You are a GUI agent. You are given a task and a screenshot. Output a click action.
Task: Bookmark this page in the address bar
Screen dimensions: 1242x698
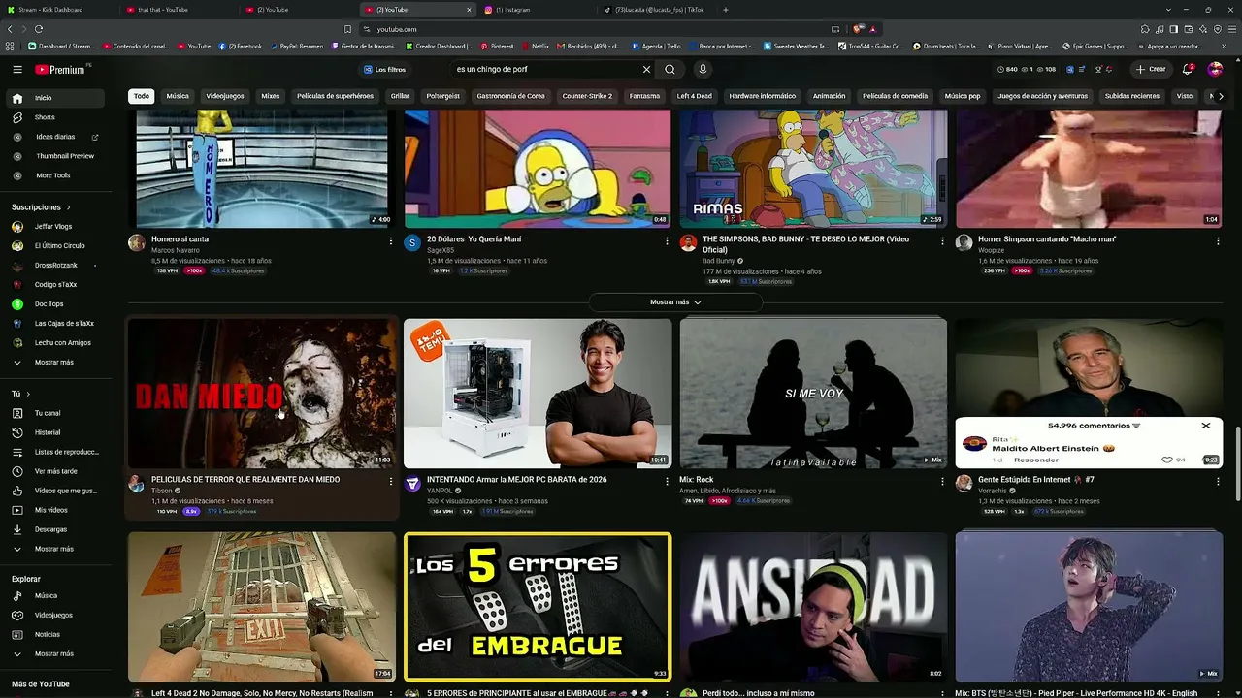pyautogui.click(x=347, y=29)
